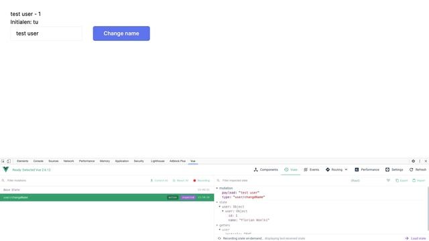Open DevTools settings gear icon
This screenshot has height=241, width=429.
click(x=413, y=161)
